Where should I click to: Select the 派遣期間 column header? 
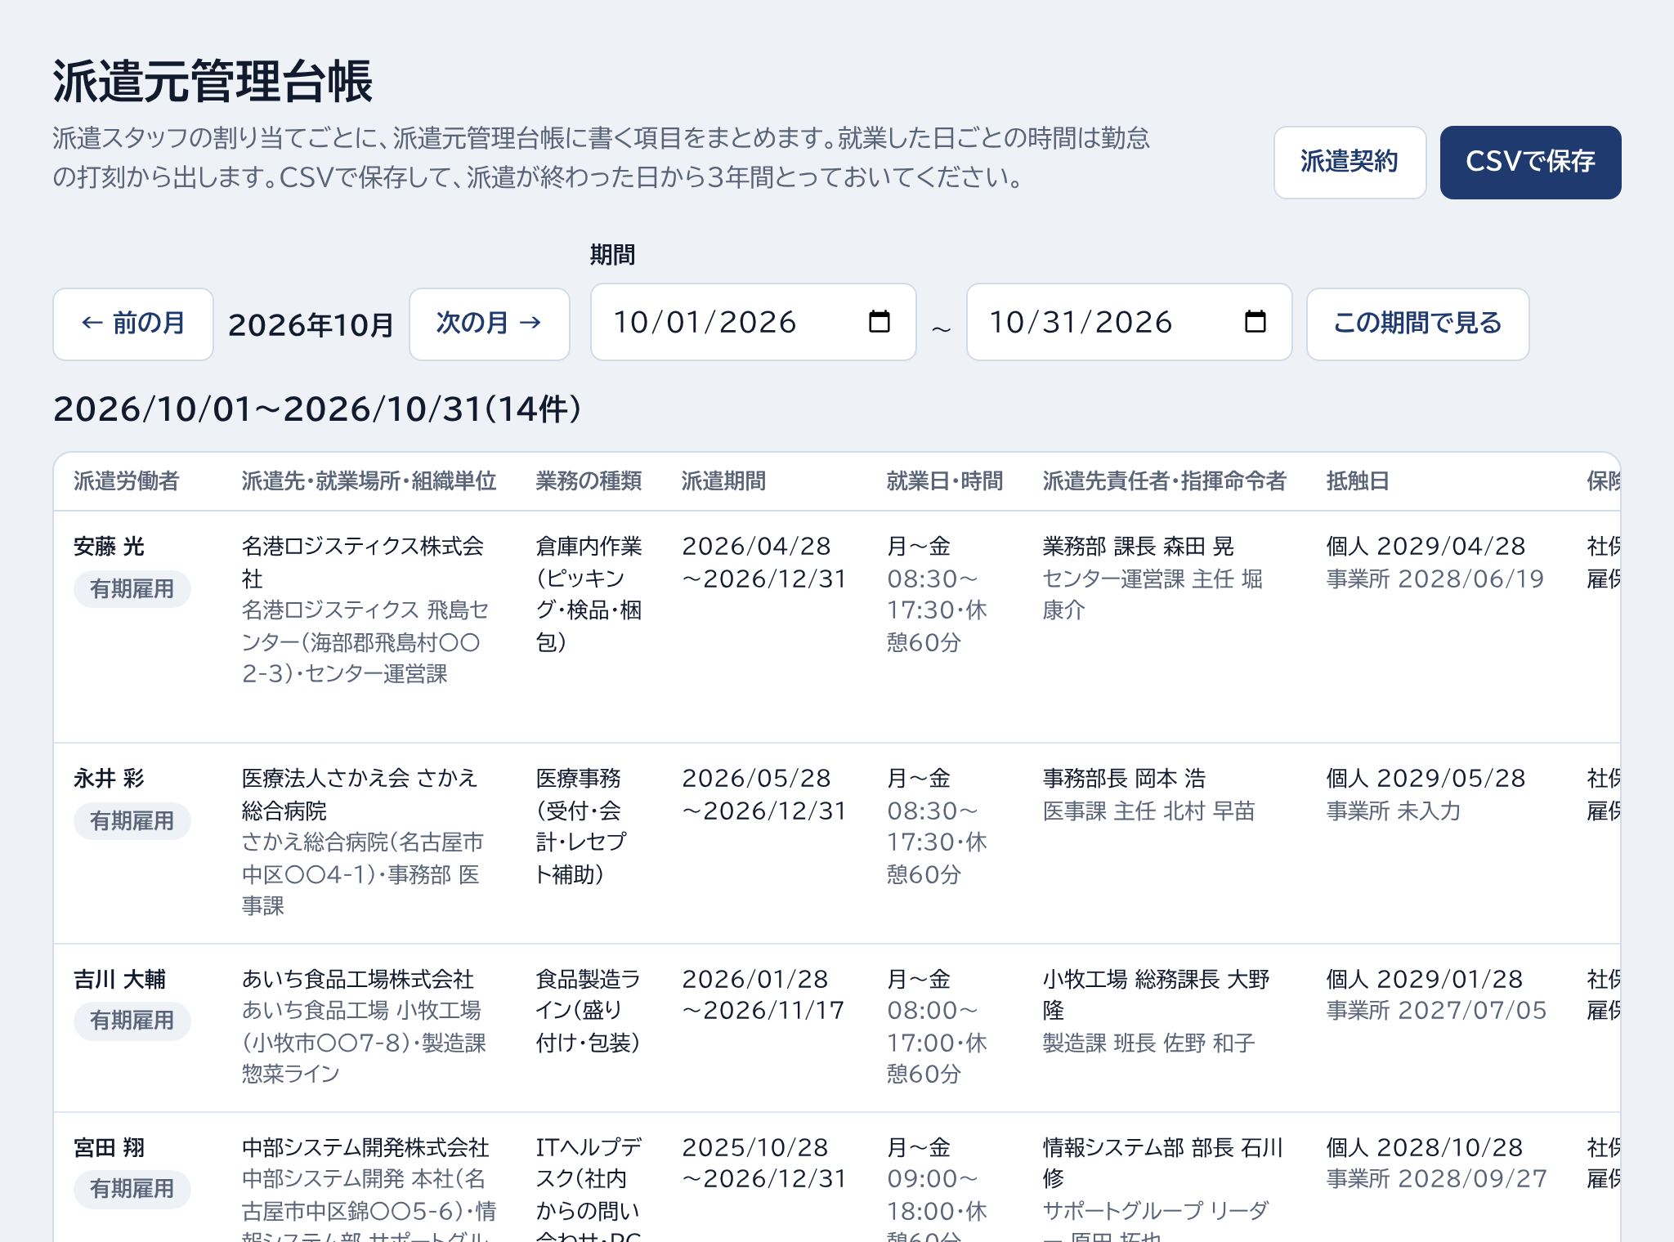pyautogui.click(x=723, y=481)
